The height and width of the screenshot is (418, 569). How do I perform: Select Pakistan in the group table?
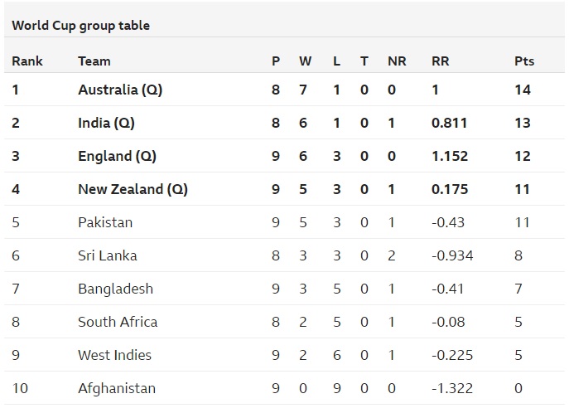(x=105, y=222)
